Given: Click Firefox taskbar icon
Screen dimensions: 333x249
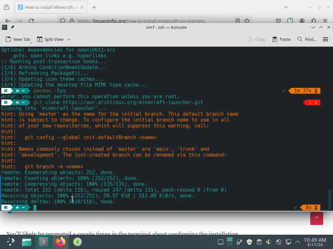Looking at the screenshot, I should [x=60, y=242].
